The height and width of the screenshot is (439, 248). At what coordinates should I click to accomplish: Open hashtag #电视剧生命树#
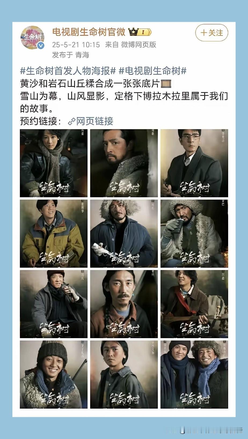(x=153, y=71)
